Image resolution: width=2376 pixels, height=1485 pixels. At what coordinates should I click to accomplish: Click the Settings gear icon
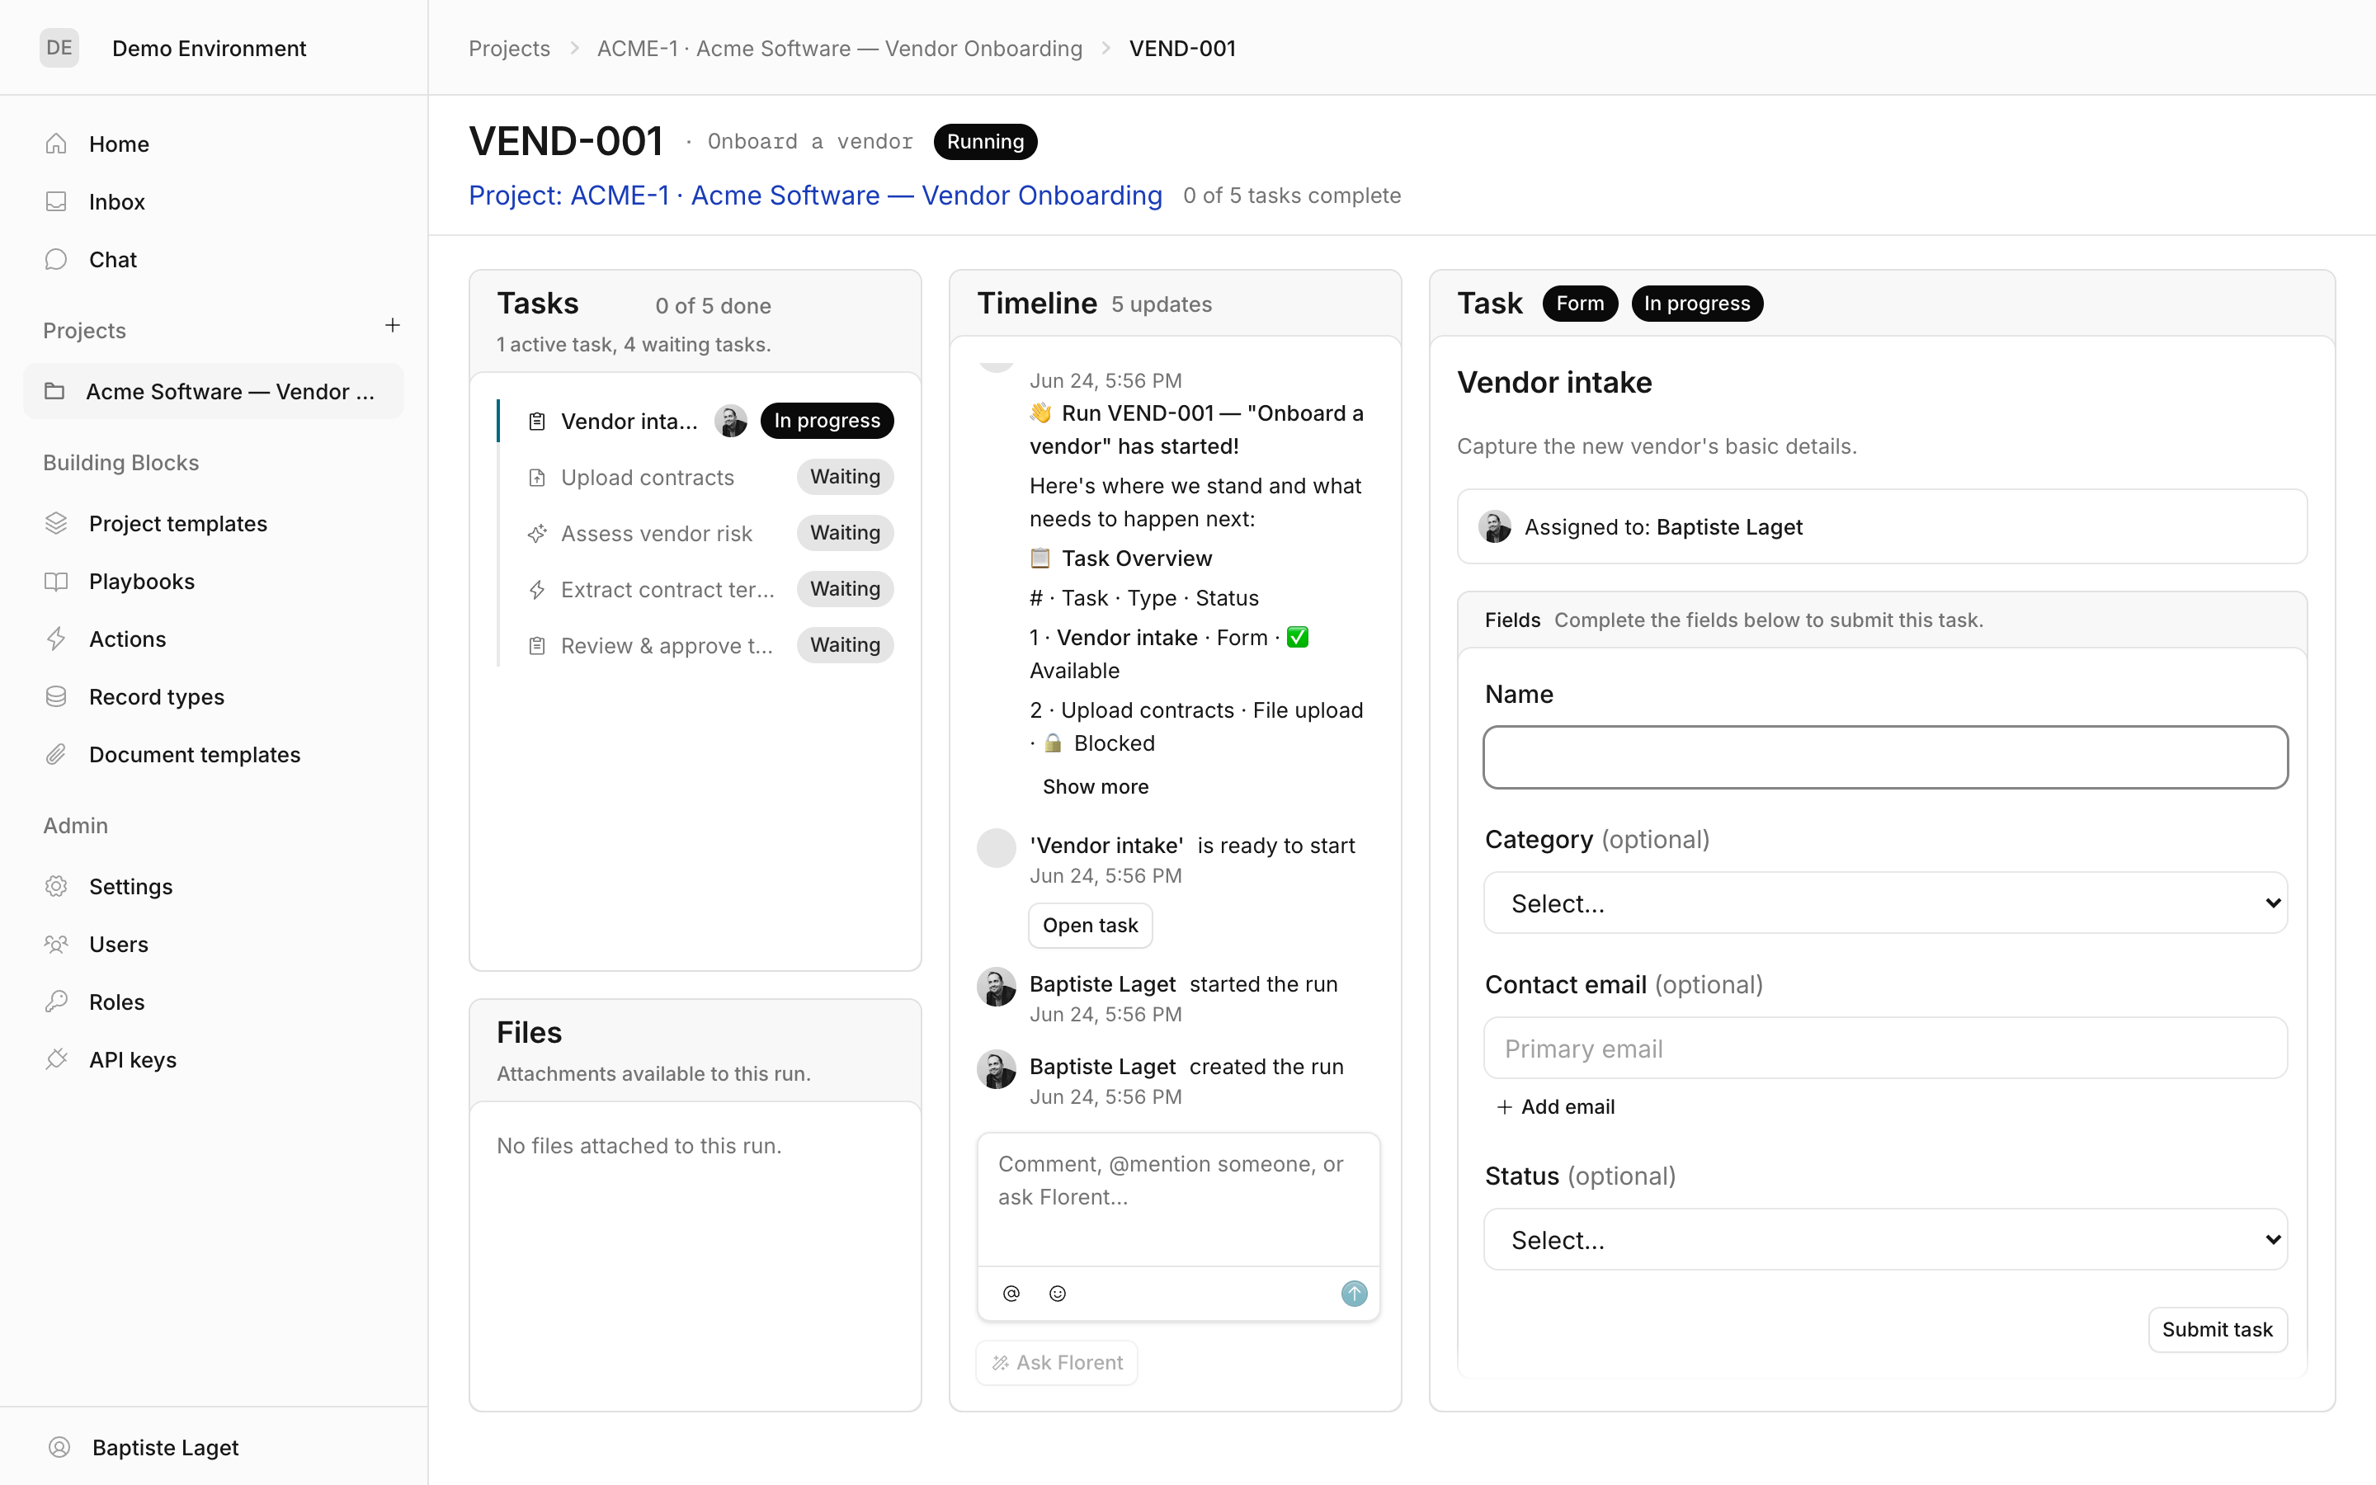56,886
